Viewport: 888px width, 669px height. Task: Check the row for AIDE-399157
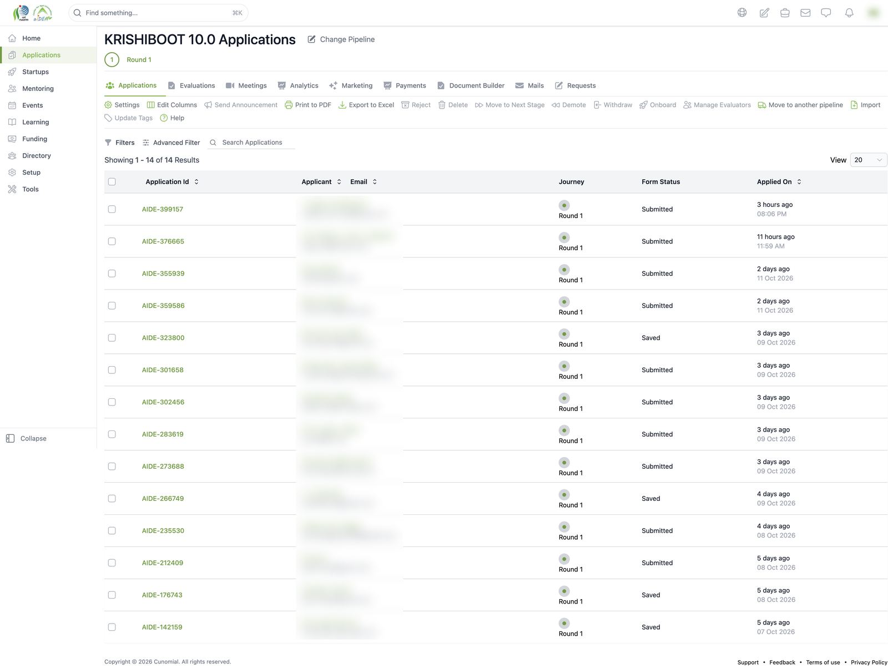(112, 209)
